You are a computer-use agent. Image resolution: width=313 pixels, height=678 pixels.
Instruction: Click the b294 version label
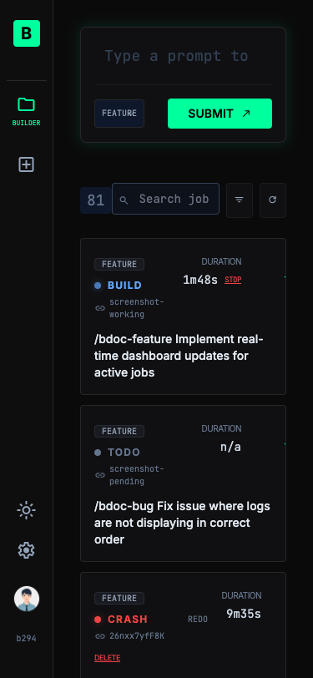point(27,638)
